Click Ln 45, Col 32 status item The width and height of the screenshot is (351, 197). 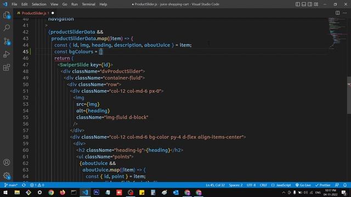click(x=215, y=185)
